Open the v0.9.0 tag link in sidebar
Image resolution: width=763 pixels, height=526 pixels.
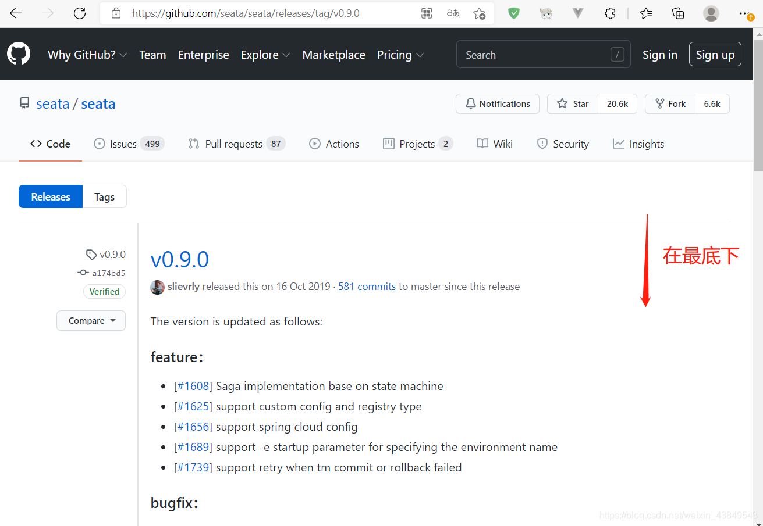(x=113, y=255)
